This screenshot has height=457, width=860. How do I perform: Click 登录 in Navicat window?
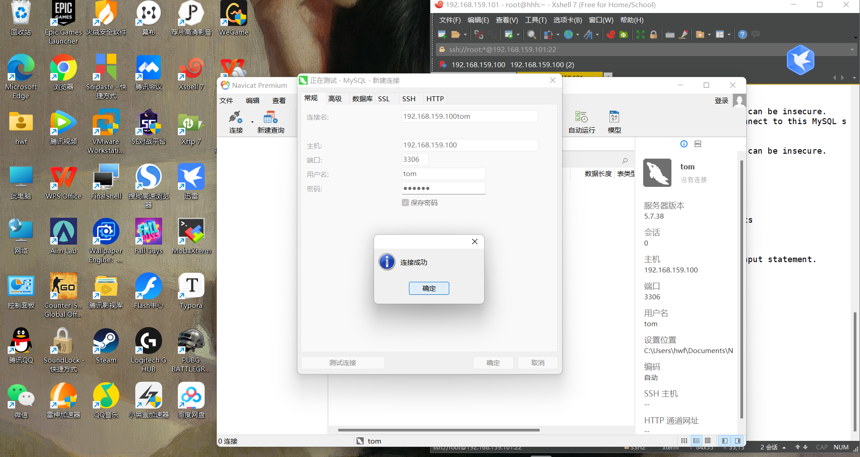coord(721,101)
